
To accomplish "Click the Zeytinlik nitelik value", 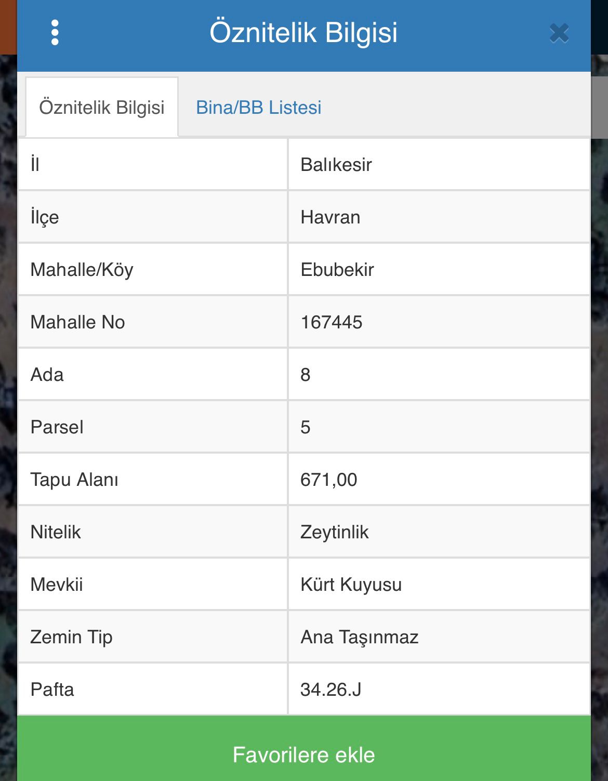I will [335, 532].
